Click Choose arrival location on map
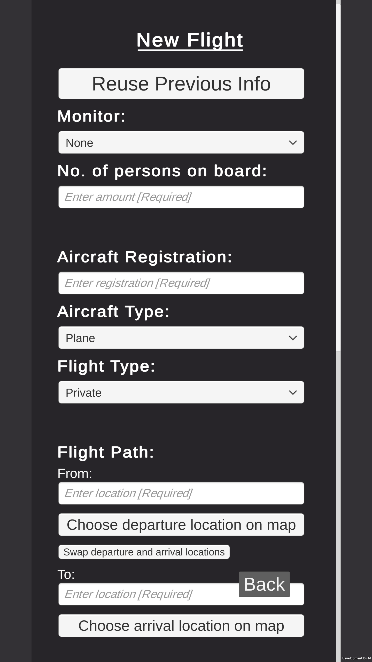372x662 pixels. click(x=181, y=626)
